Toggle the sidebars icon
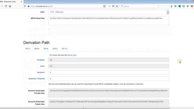The width and height of the screenshot is (194, 109). (184, 6)
